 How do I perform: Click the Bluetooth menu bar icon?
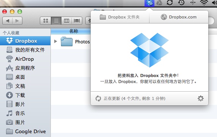coord(193,3)
